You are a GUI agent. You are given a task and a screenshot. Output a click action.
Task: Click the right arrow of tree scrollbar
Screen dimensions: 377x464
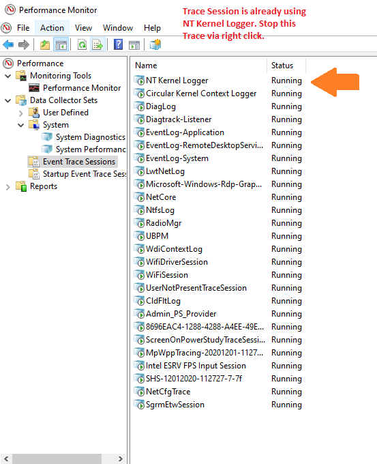pyautogui.click(x=121, y=459)
